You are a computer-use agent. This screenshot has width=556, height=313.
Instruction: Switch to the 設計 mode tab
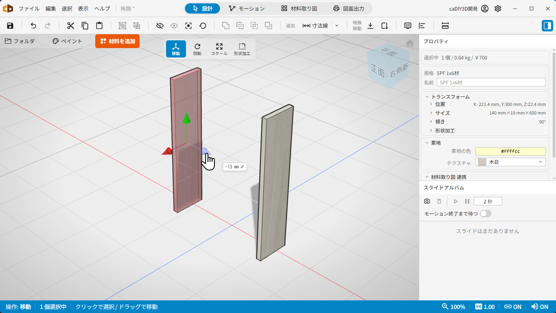[202, 9]
